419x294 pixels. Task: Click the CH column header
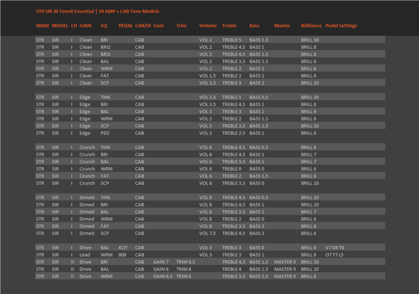(x=74, y=26)
